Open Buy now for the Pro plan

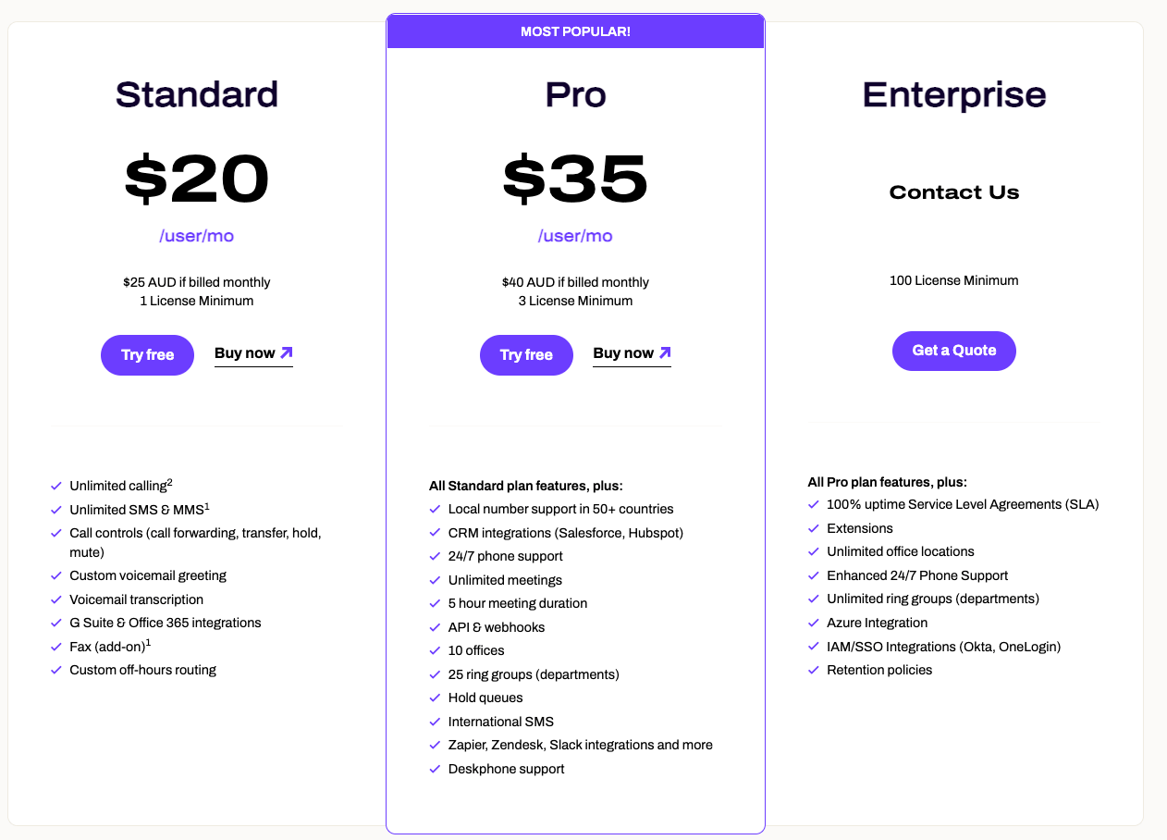tap(621, 352)
